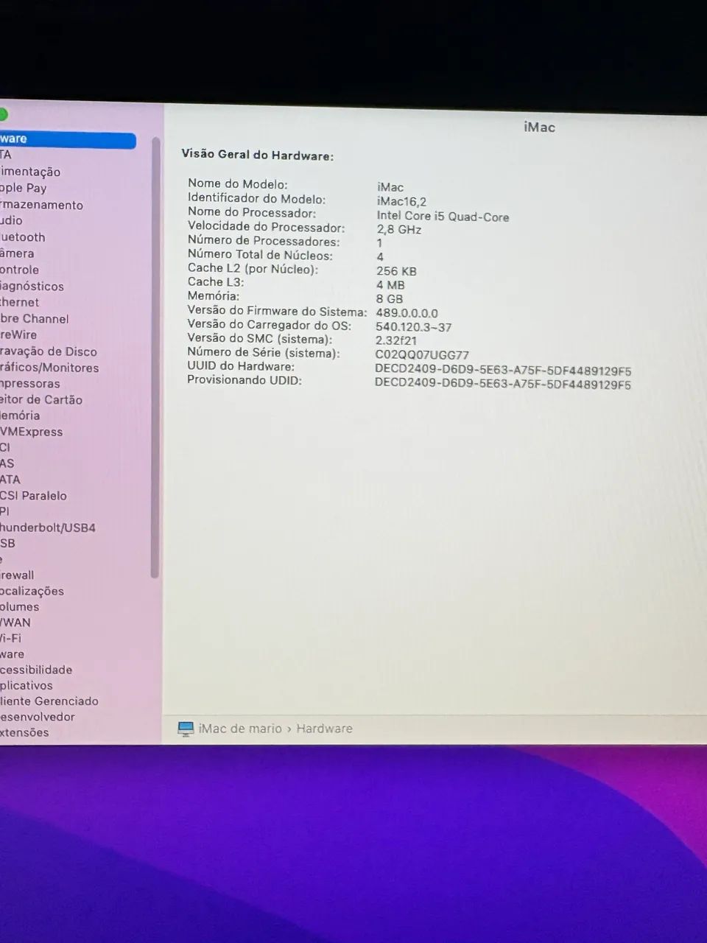This screenshot has width=707, height=943.
Task: Click OS loader version '540.120.3~37'
Action: (413, 327)
